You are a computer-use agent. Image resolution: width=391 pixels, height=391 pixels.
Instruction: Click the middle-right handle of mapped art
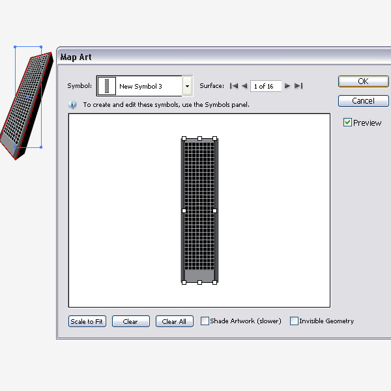[x=214, y=210]
